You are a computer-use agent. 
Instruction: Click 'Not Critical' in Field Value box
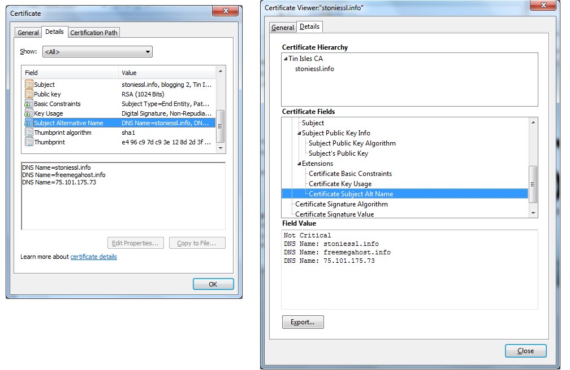[307, 235]
